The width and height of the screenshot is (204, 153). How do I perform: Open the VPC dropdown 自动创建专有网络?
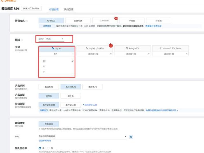pos(83,136)
